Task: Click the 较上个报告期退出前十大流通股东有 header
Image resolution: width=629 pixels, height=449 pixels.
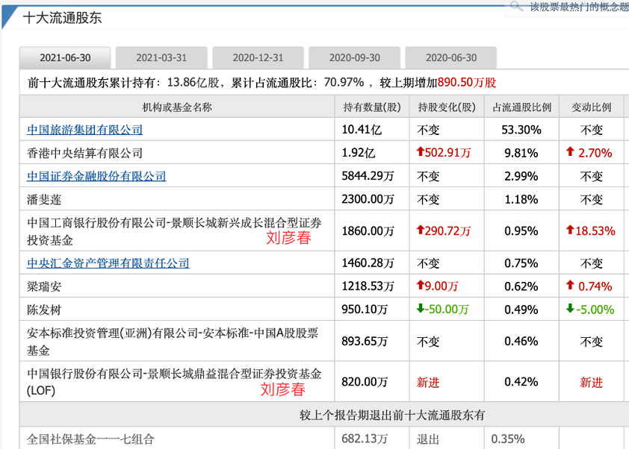Action: click(x=392, y=415)
